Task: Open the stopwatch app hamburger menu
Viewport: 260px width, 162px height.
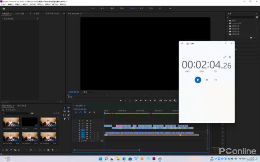Action: click(182, 43)
